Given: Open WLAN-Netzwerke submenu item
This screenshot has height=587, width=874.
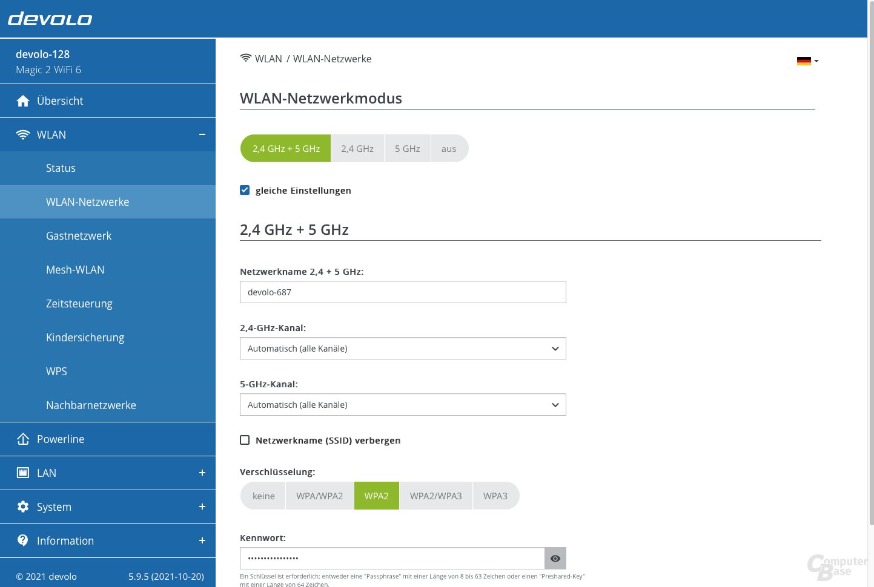Looking at the screenshot, I should pyautogui.click(x=108, y=202).
